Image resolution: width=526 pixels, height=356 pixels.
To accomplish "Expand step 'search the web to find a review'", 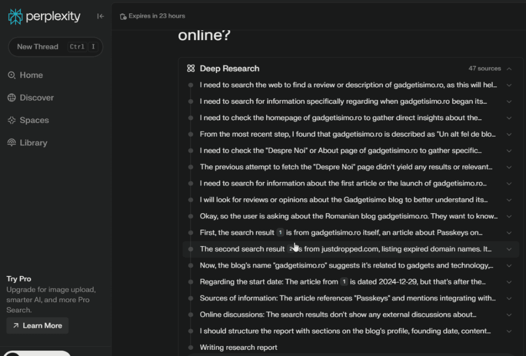I will (509, 85).
